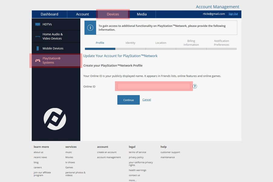
Task: Open personal photos & videos link
Action: tap(76, 174)
